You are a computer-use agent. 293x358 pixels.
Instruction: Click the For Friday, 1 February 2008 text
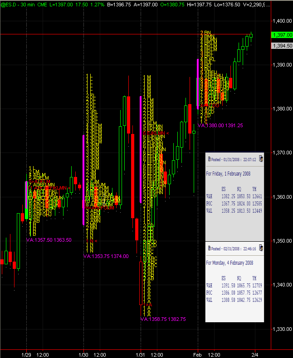click(228, 174)
